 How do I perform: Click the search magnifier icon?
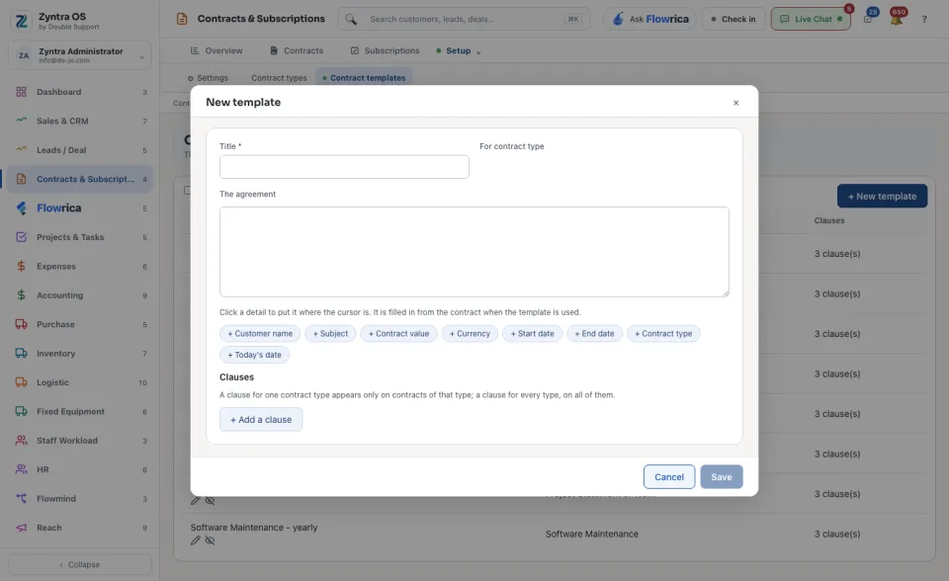point(351,20)
